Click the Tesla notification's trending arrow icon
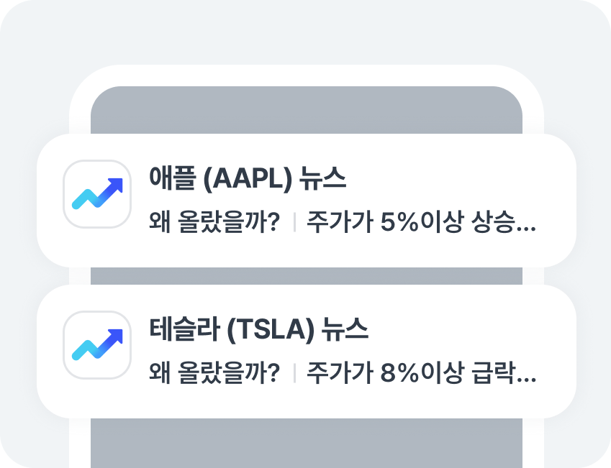Screen dimensions: 611x468 (x=97, y=345)
